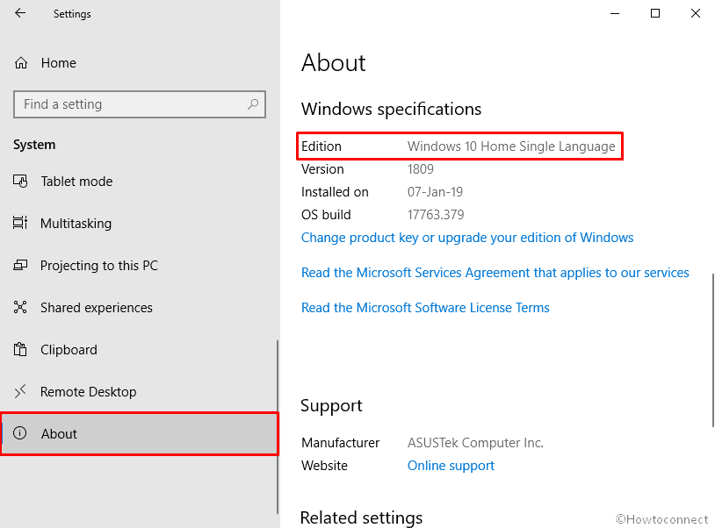Focus the Find a setting box
The height and width of the screenshot is (528, 715).
point(140,104)
